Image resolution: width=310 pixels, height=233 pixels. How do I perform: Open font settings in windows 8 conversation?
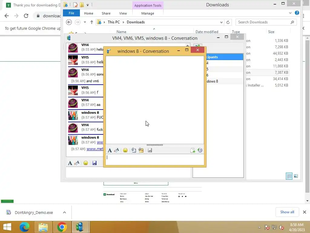coord(110,150)
